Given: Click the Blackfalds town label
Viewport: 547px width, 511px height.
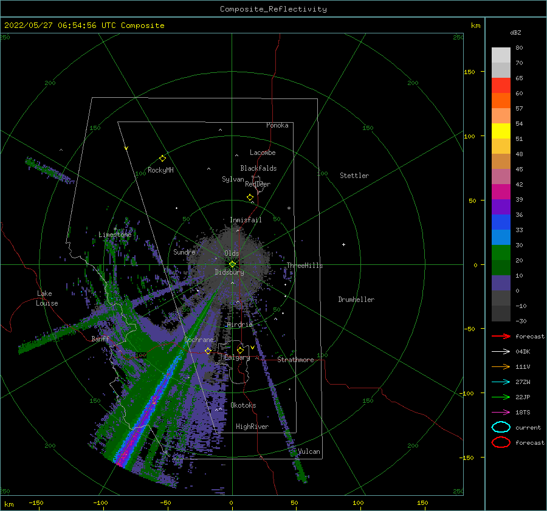Looking at the screenshot, I should coord(258,168).
